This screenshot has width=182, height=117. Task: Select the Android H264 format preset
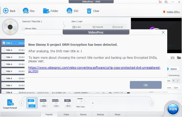coord(56,103)
